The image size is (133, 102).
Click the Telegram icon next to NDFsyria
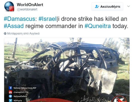[x=10, y=101]
